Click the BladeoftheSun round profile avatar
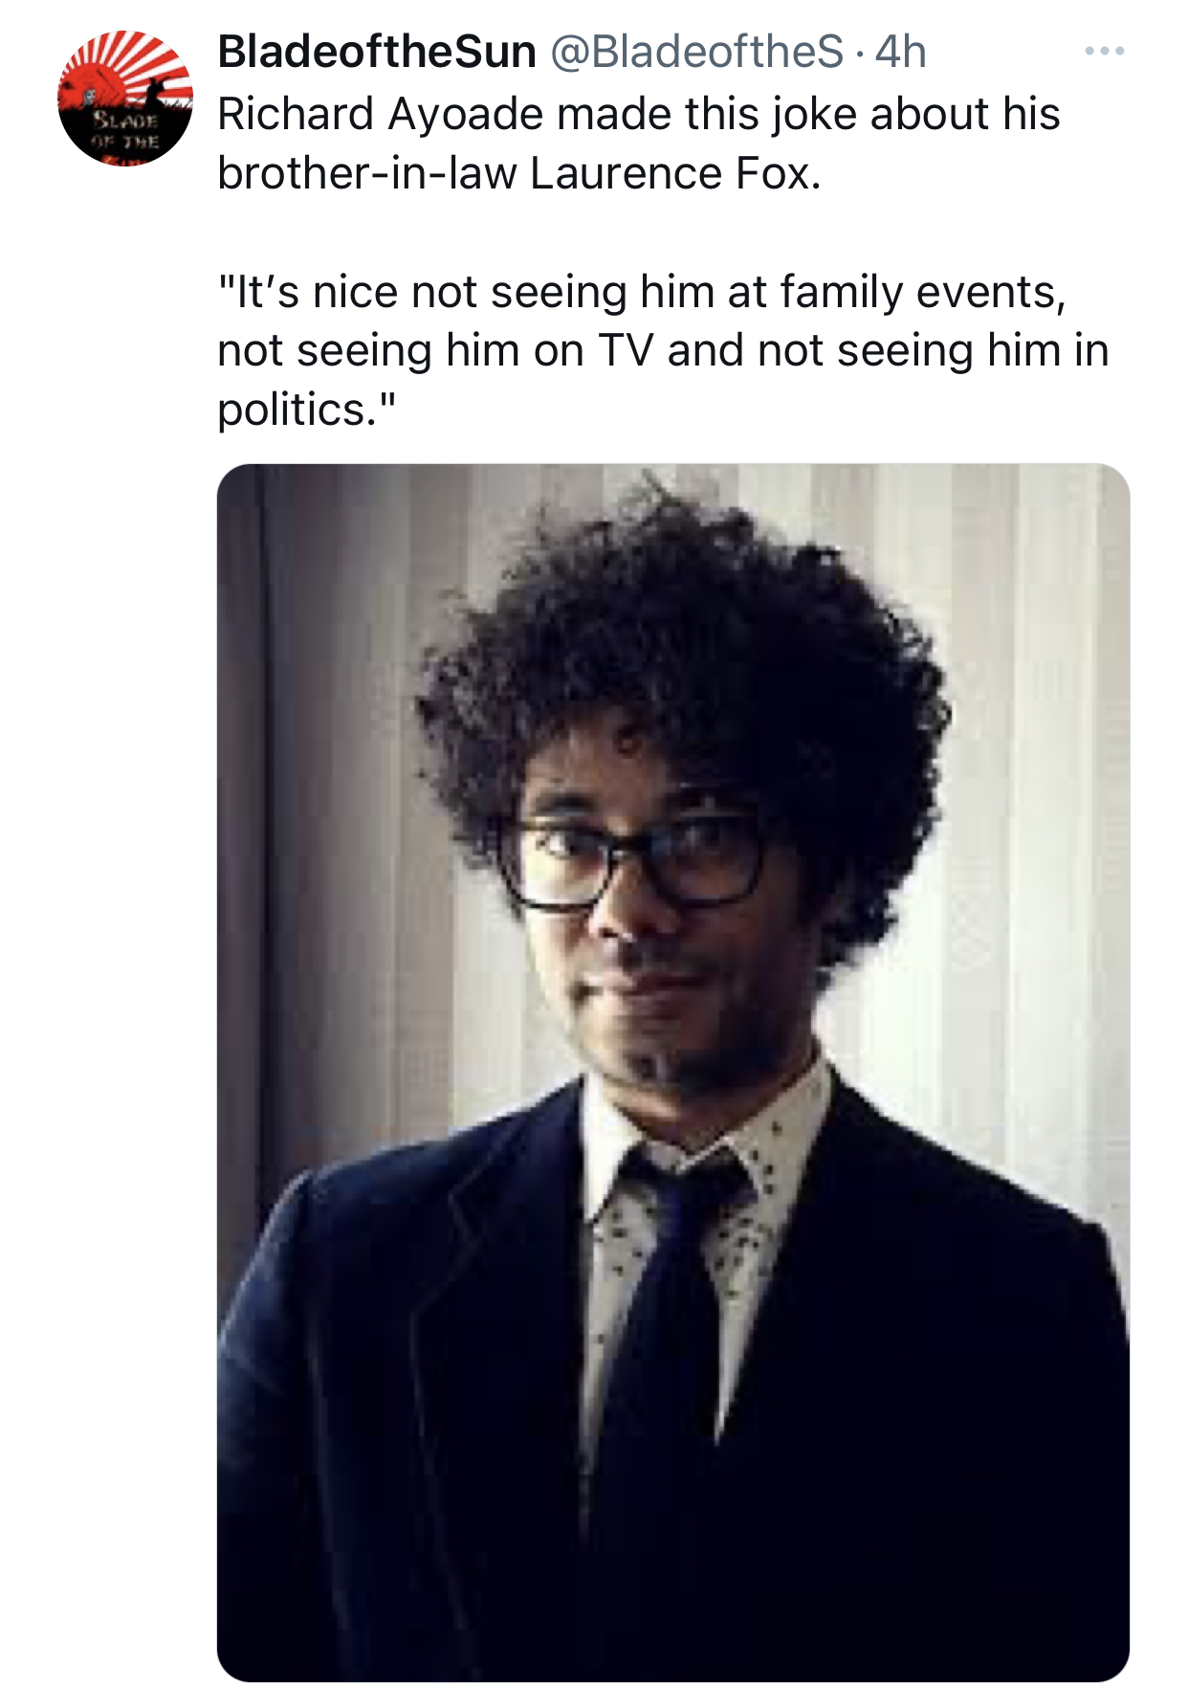 (x=125, y=98)
